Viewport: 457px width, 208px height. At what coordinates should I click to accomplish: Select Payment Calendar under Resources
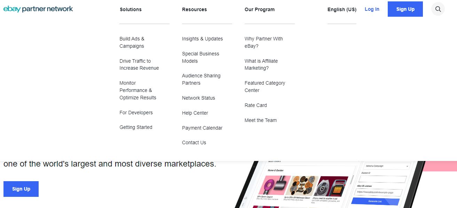(202, 128)
